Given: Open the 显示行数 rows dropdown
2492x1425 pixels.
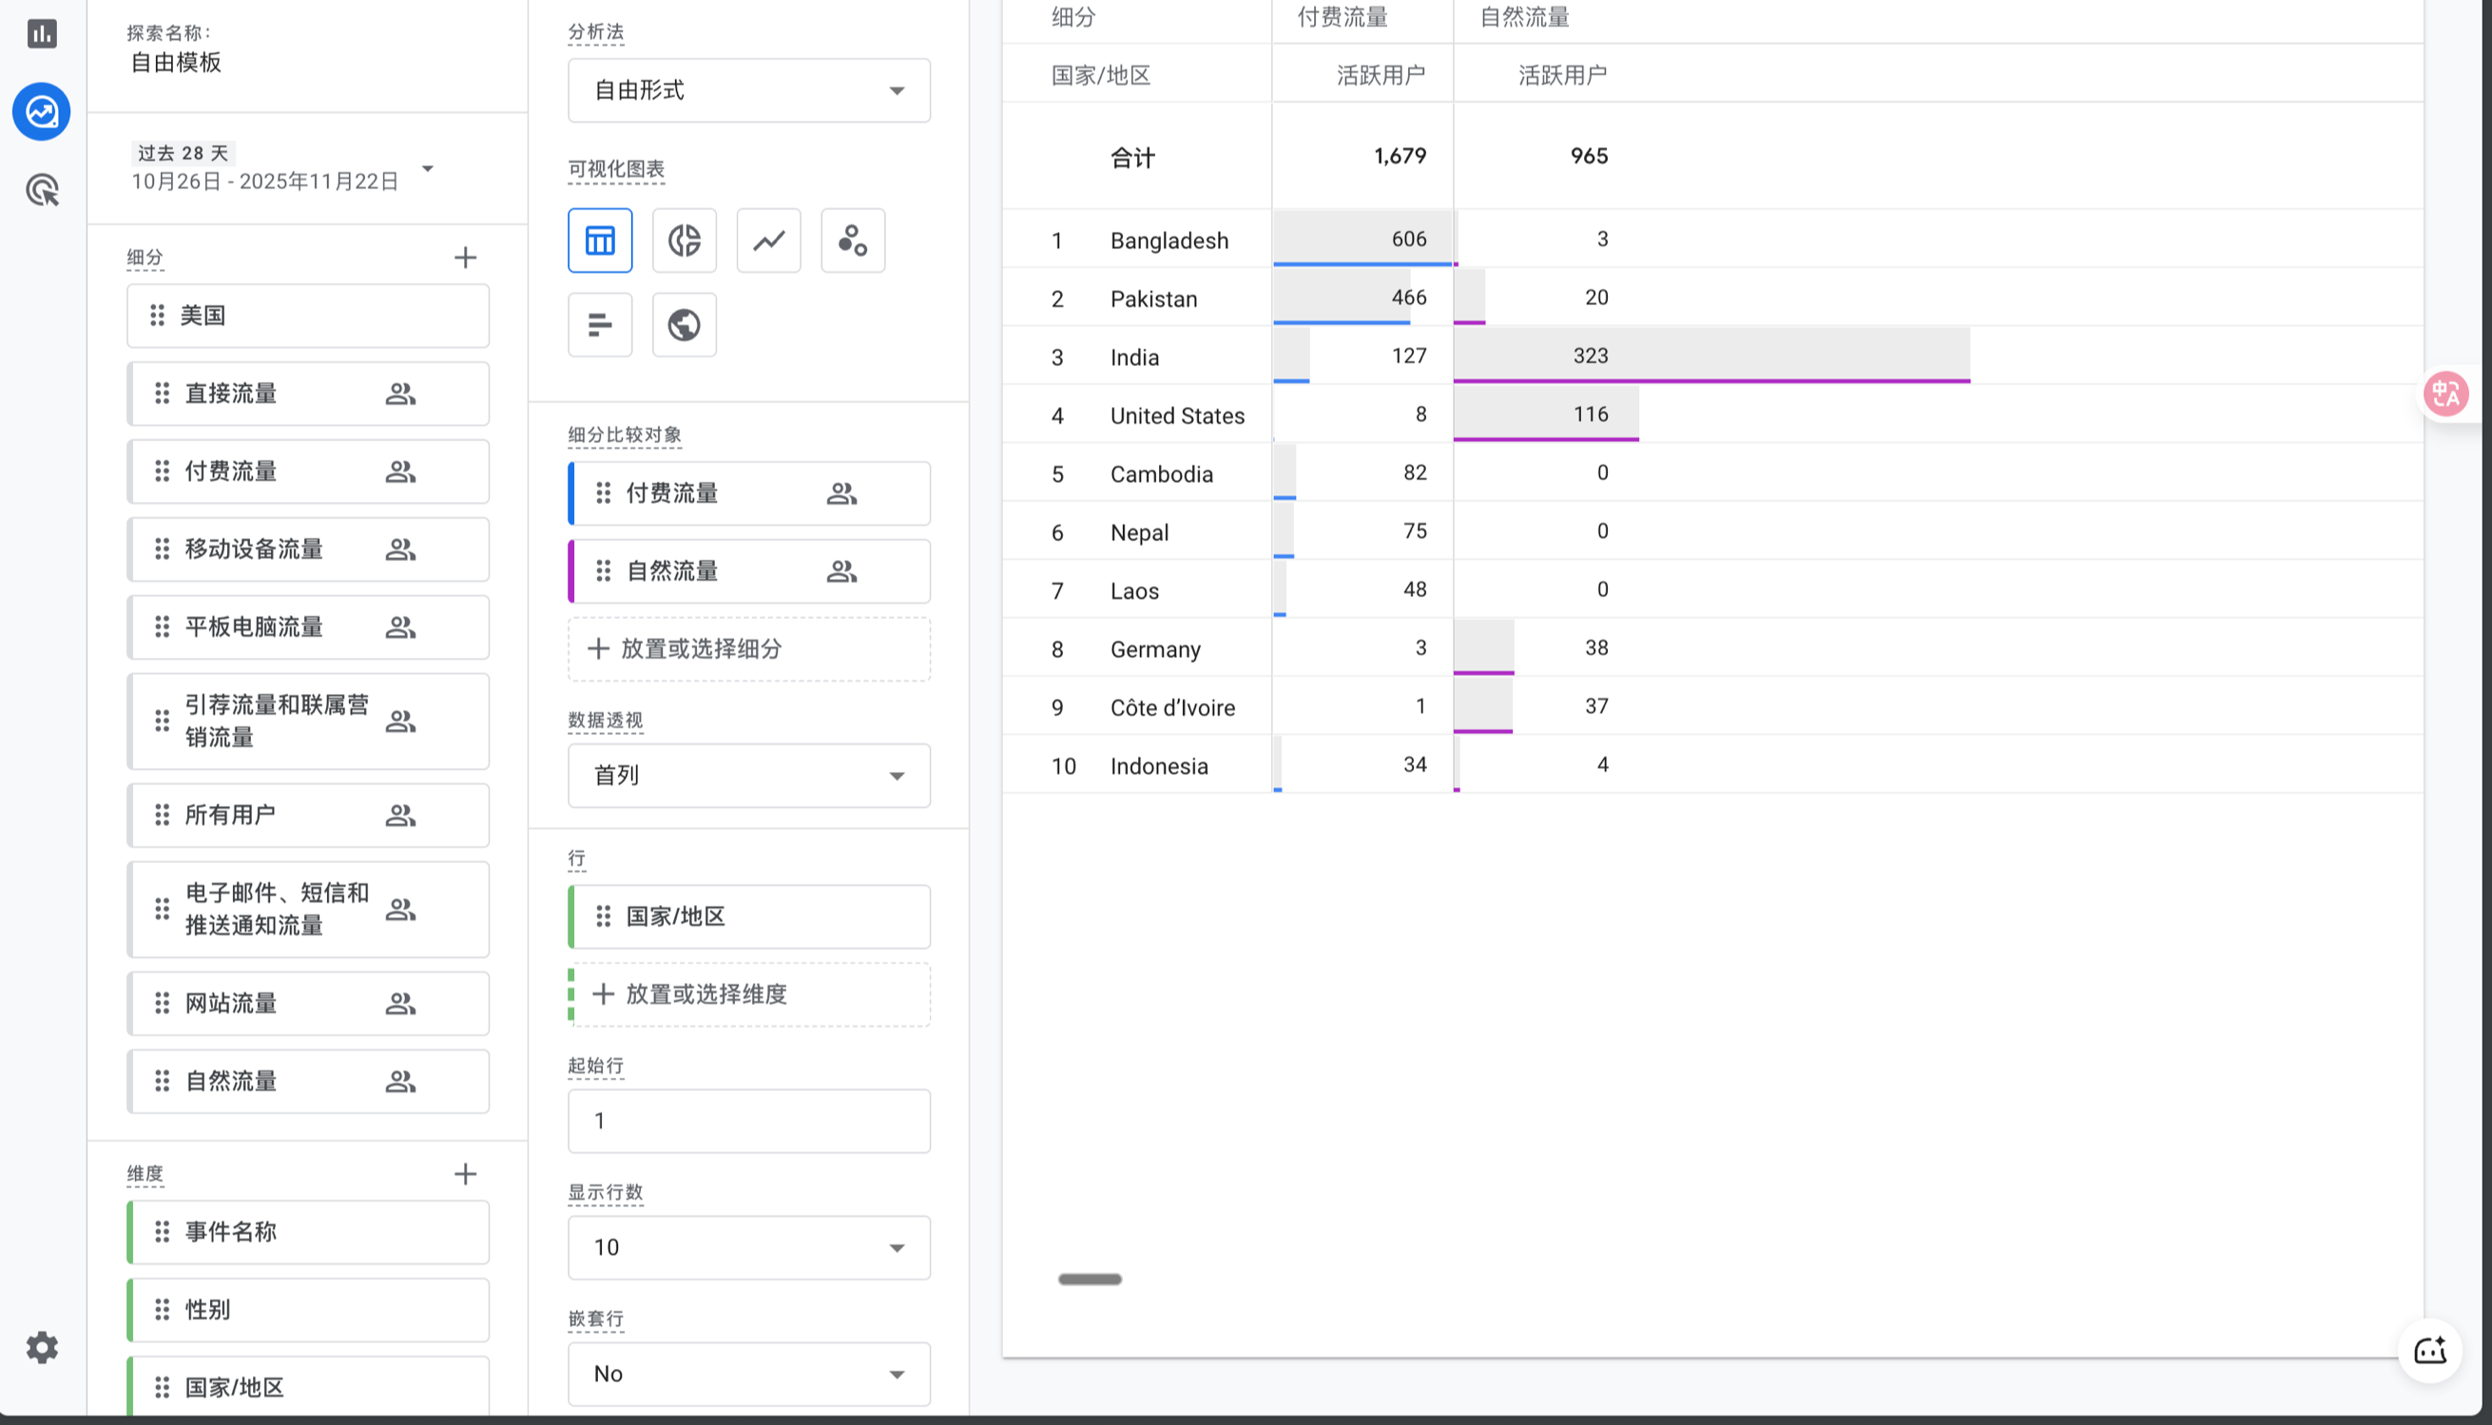Looking at the screenshot, I should pyautogui.click(x=748, y=1247).
